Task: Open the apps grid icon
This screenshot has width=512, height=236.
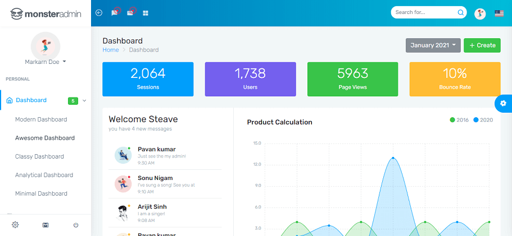Action: click(146, 13)
